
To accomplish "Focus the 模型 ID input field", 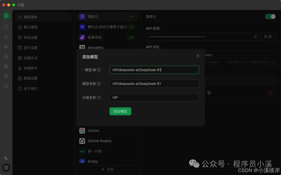I will click(x=154, y=70).
